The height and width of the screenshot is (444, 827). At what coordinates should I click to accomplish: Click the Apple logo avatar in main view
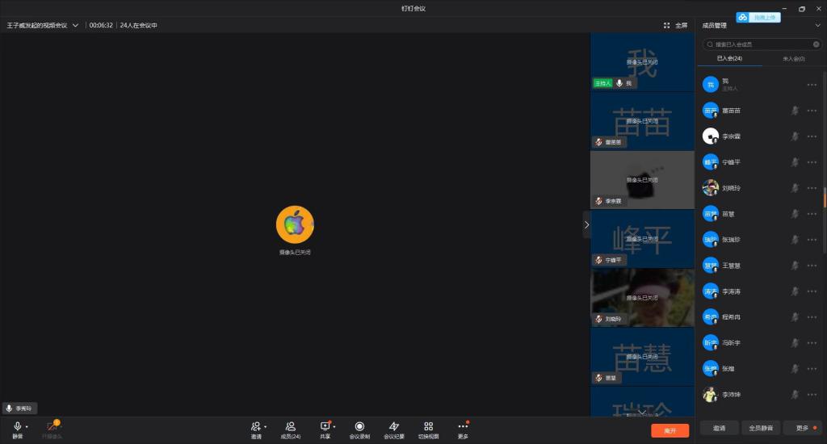tap(295, 224)
